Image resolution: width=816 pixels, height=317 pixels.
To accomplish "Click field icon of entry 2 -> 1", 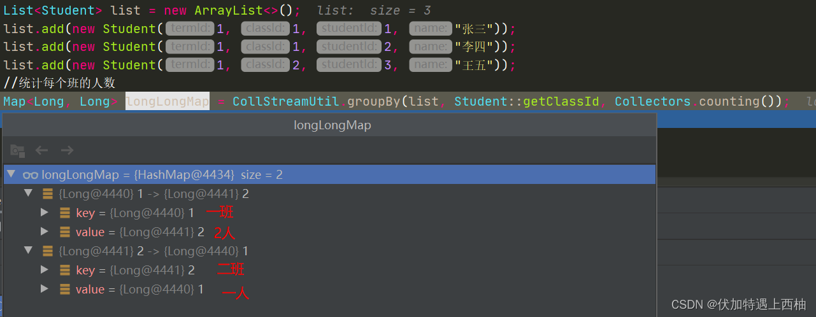I will click(x=48, y=251).
